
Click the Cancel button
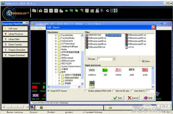point(133,98)
